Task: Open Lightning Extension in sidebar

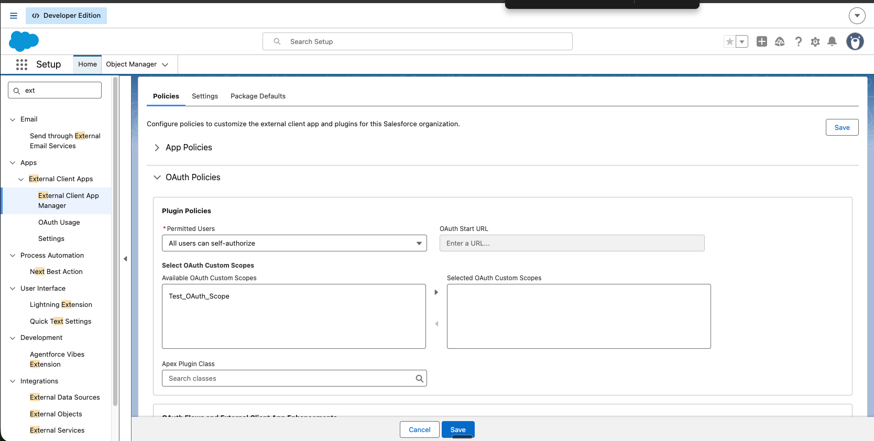Action: click(x=61, y=305)
